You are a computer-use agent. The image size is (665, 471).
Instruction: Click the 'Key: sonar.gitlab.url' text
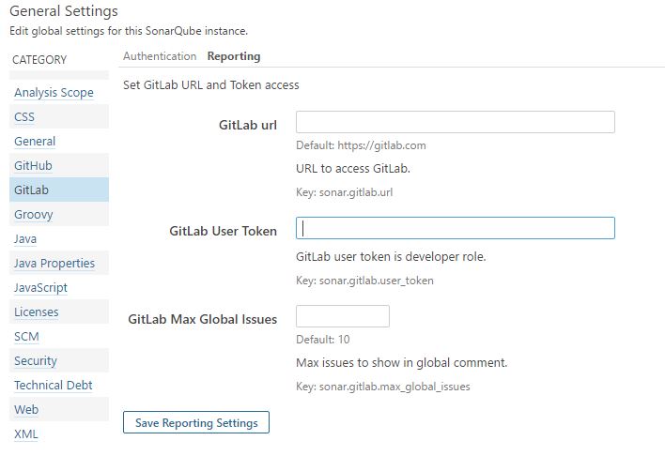(x=345, y=192)
